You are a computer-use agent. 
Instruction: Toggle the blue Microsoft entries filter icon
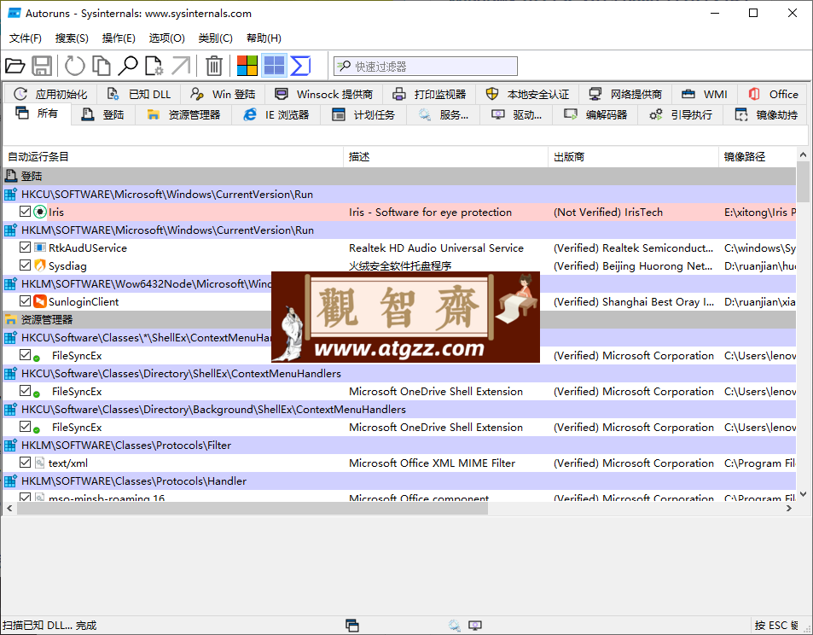tap(275, 66)
